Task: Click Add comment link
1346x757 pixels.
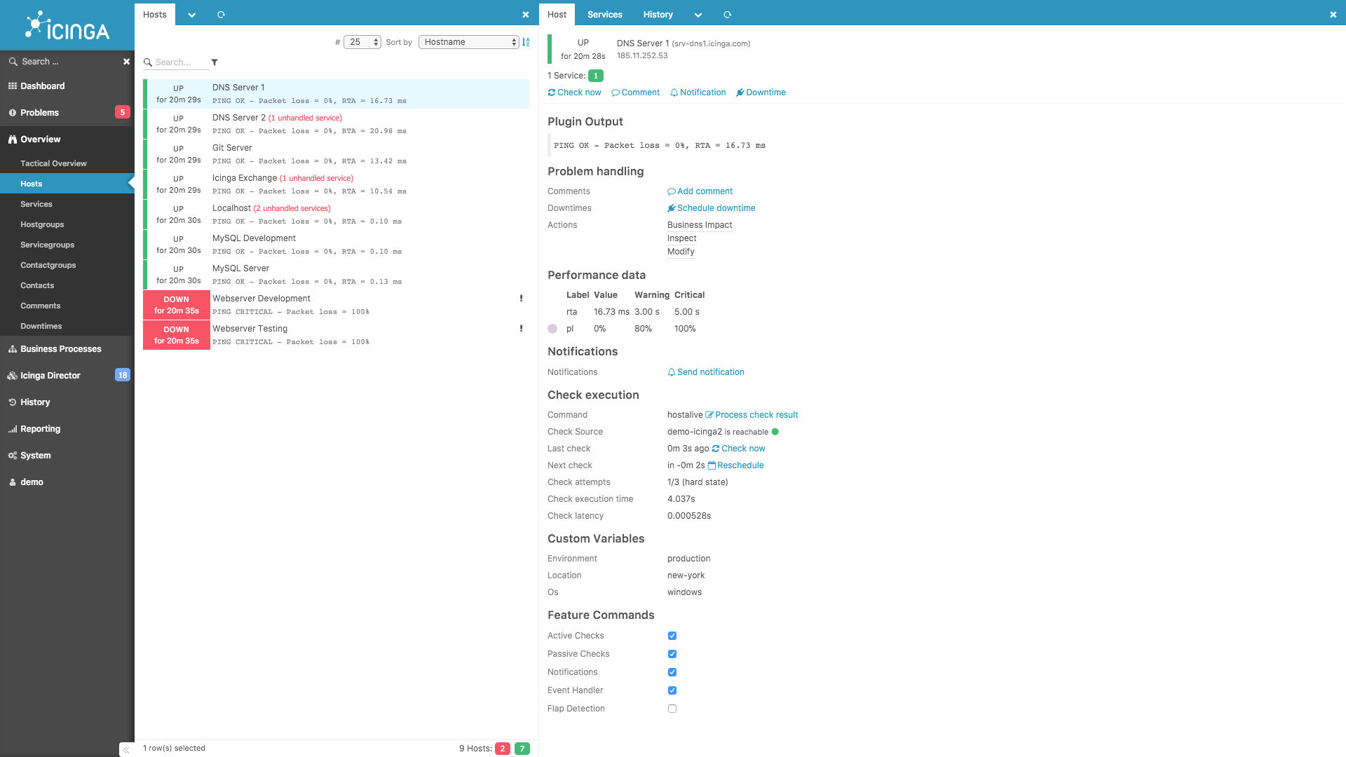Action: (700, 191)
